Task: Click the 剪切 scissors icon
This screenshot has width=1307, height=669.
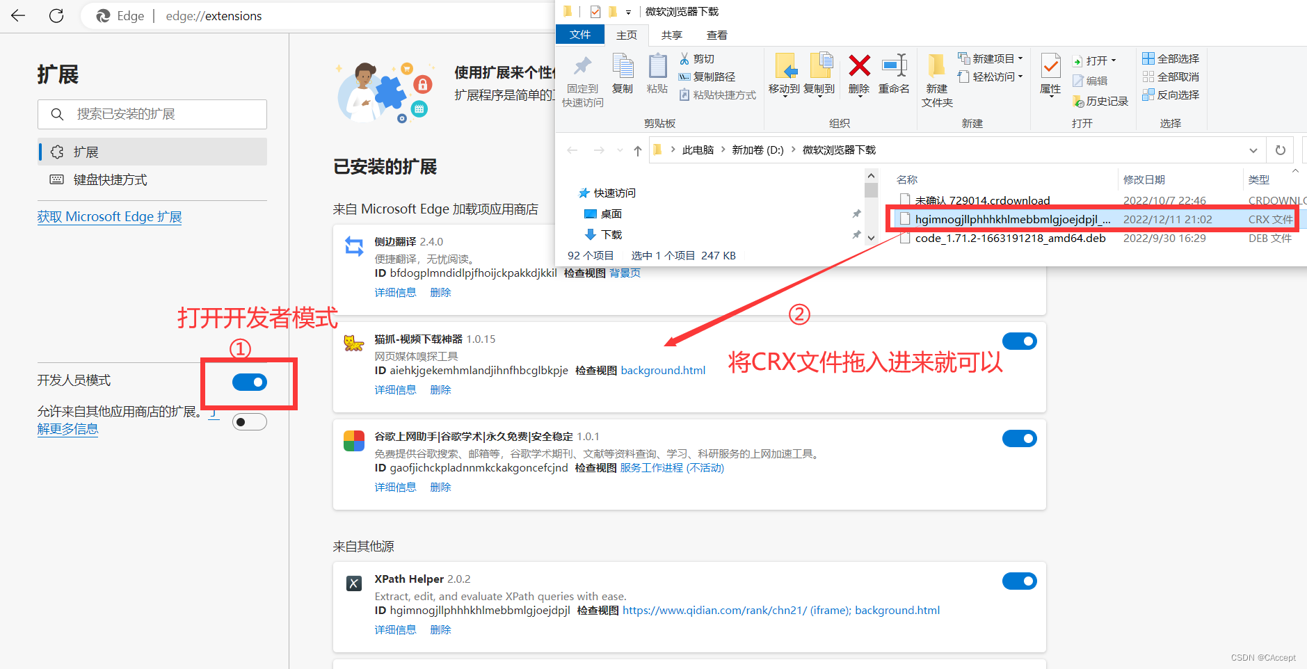Action: pyautogui.click(x=684, y=58)
